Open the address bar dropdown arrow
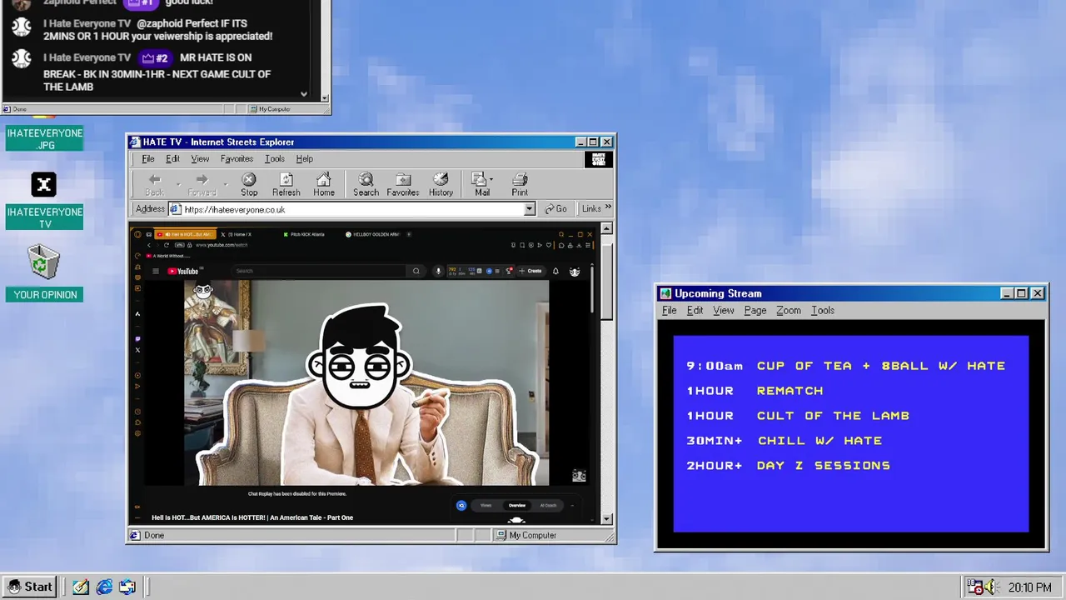The image size is (1066, 600). pyautogui.click(x=529, y=209)
